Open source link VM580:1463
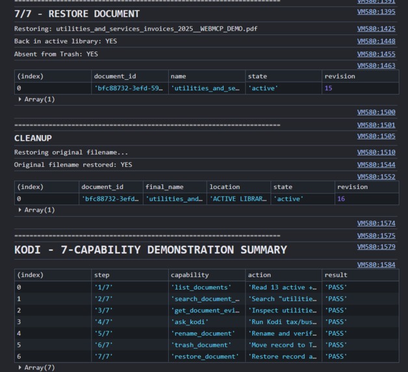408x372 pixels. click(376, 66)
